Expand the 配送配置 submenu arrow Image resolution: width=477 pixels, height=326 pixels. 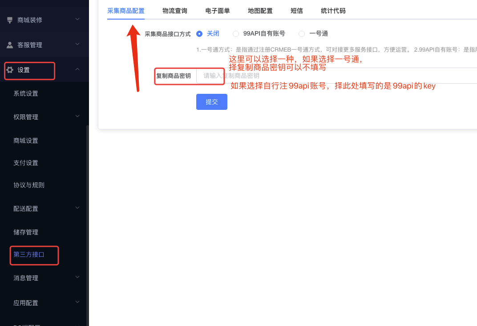point(77,208)
